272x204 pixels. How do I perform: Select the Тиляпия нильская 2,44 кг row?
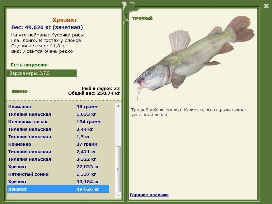click(58, 129)
